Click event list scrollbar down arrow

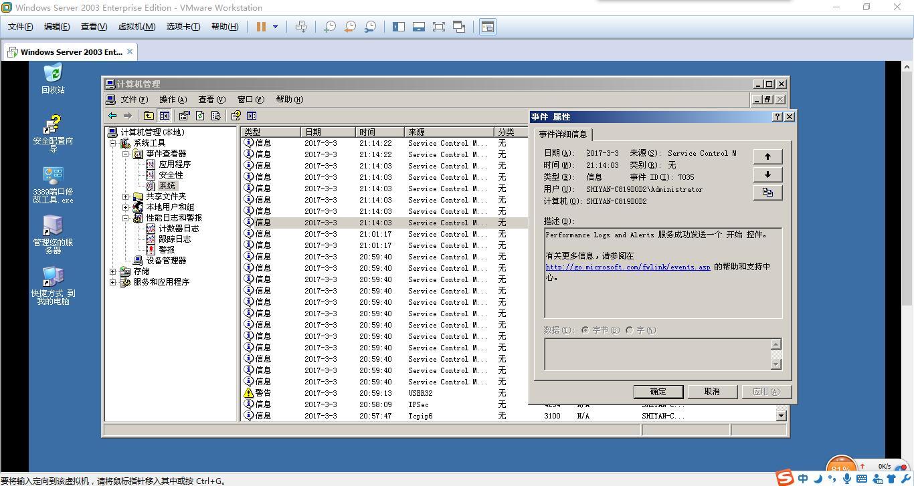pos(781,415)
